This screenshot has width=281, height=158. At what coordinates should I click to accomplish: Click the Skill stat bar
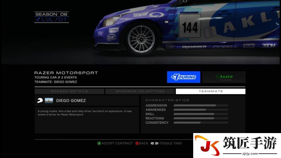[201, 114]
